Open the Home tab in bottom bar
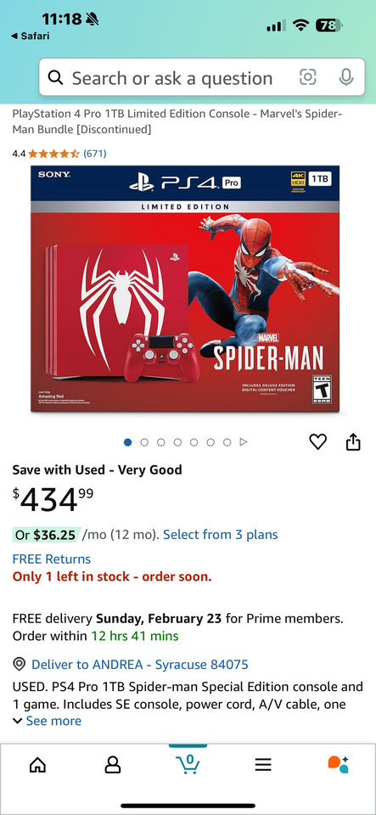 click(x=37, y=764)
